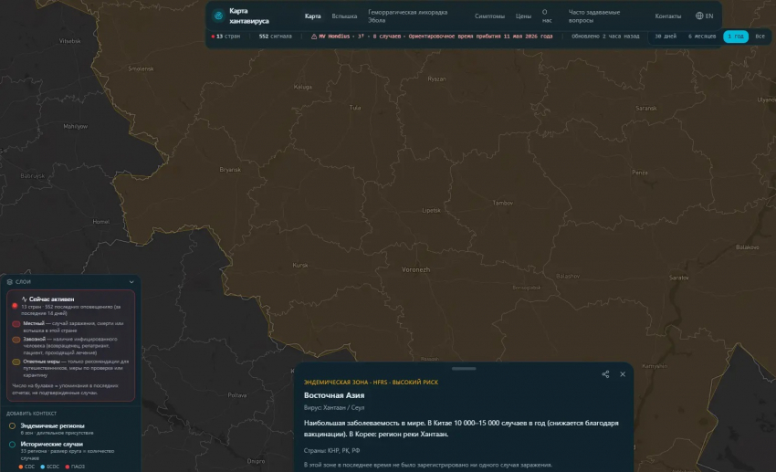The width and height of the screenshot is (776, 472).
Task: Click the Smolensk label on map
Action: click(x=141, y=68)
